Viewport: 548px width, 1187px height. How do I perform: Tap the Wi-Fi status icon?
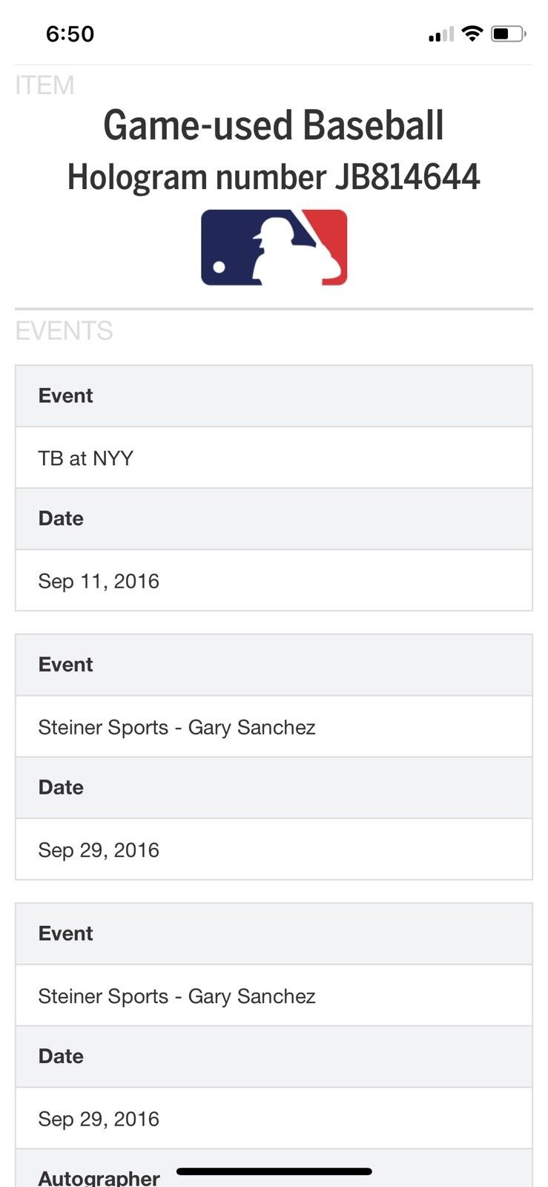[472, 33]
